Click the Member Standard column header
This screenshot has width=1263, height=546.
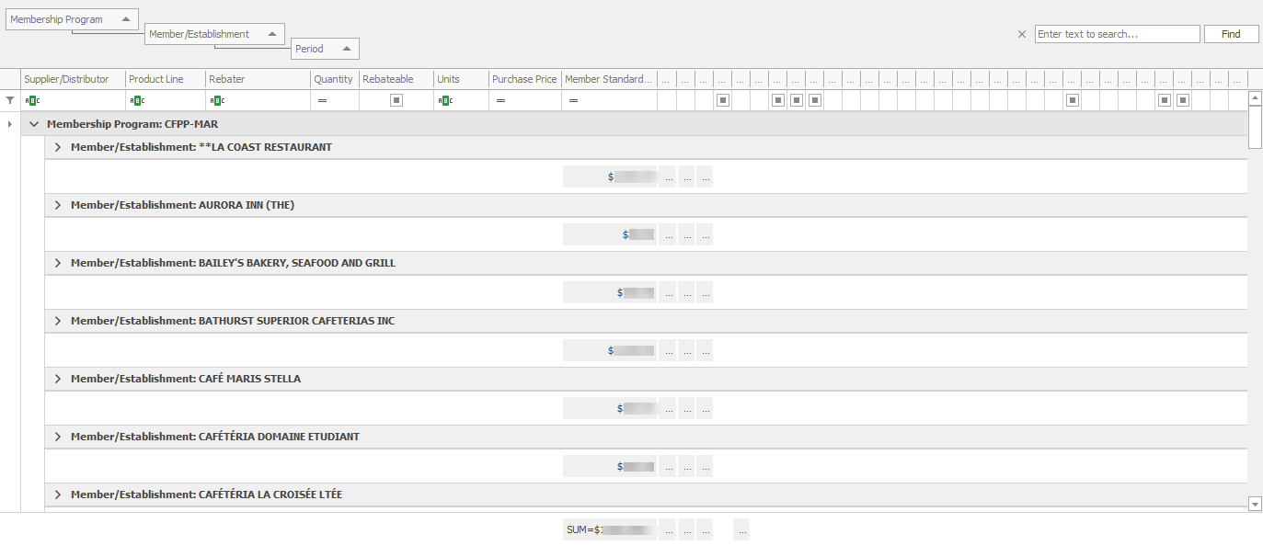pos(607,79)
